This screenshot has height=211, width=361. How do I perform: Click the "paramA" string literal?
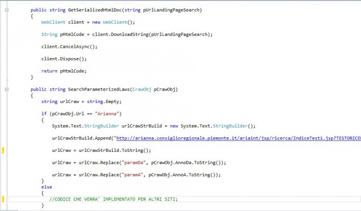pyautogui.click(x=133, y=175)
